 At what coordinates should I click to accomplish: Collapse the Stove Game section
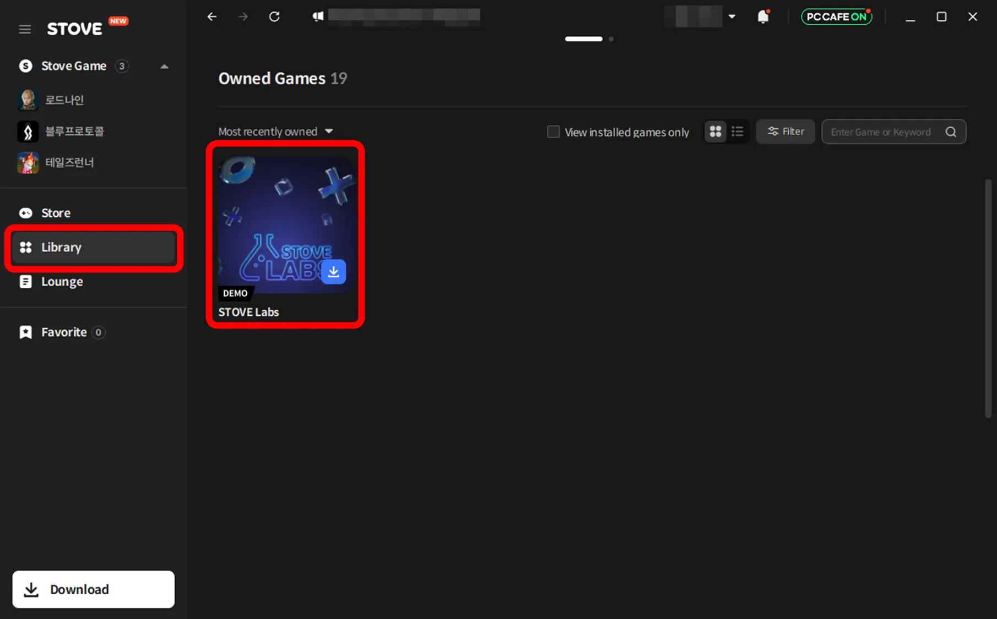pos(164,67)
